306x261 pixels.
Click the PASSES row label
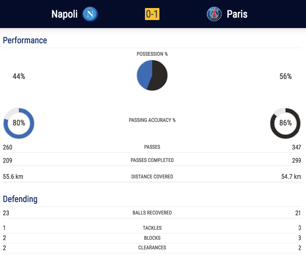point(152,147)
